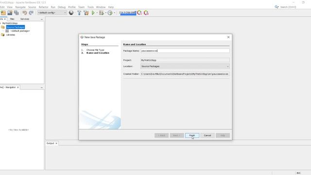
Task: Click the Next button in dialog
Action: pos(177,135)
